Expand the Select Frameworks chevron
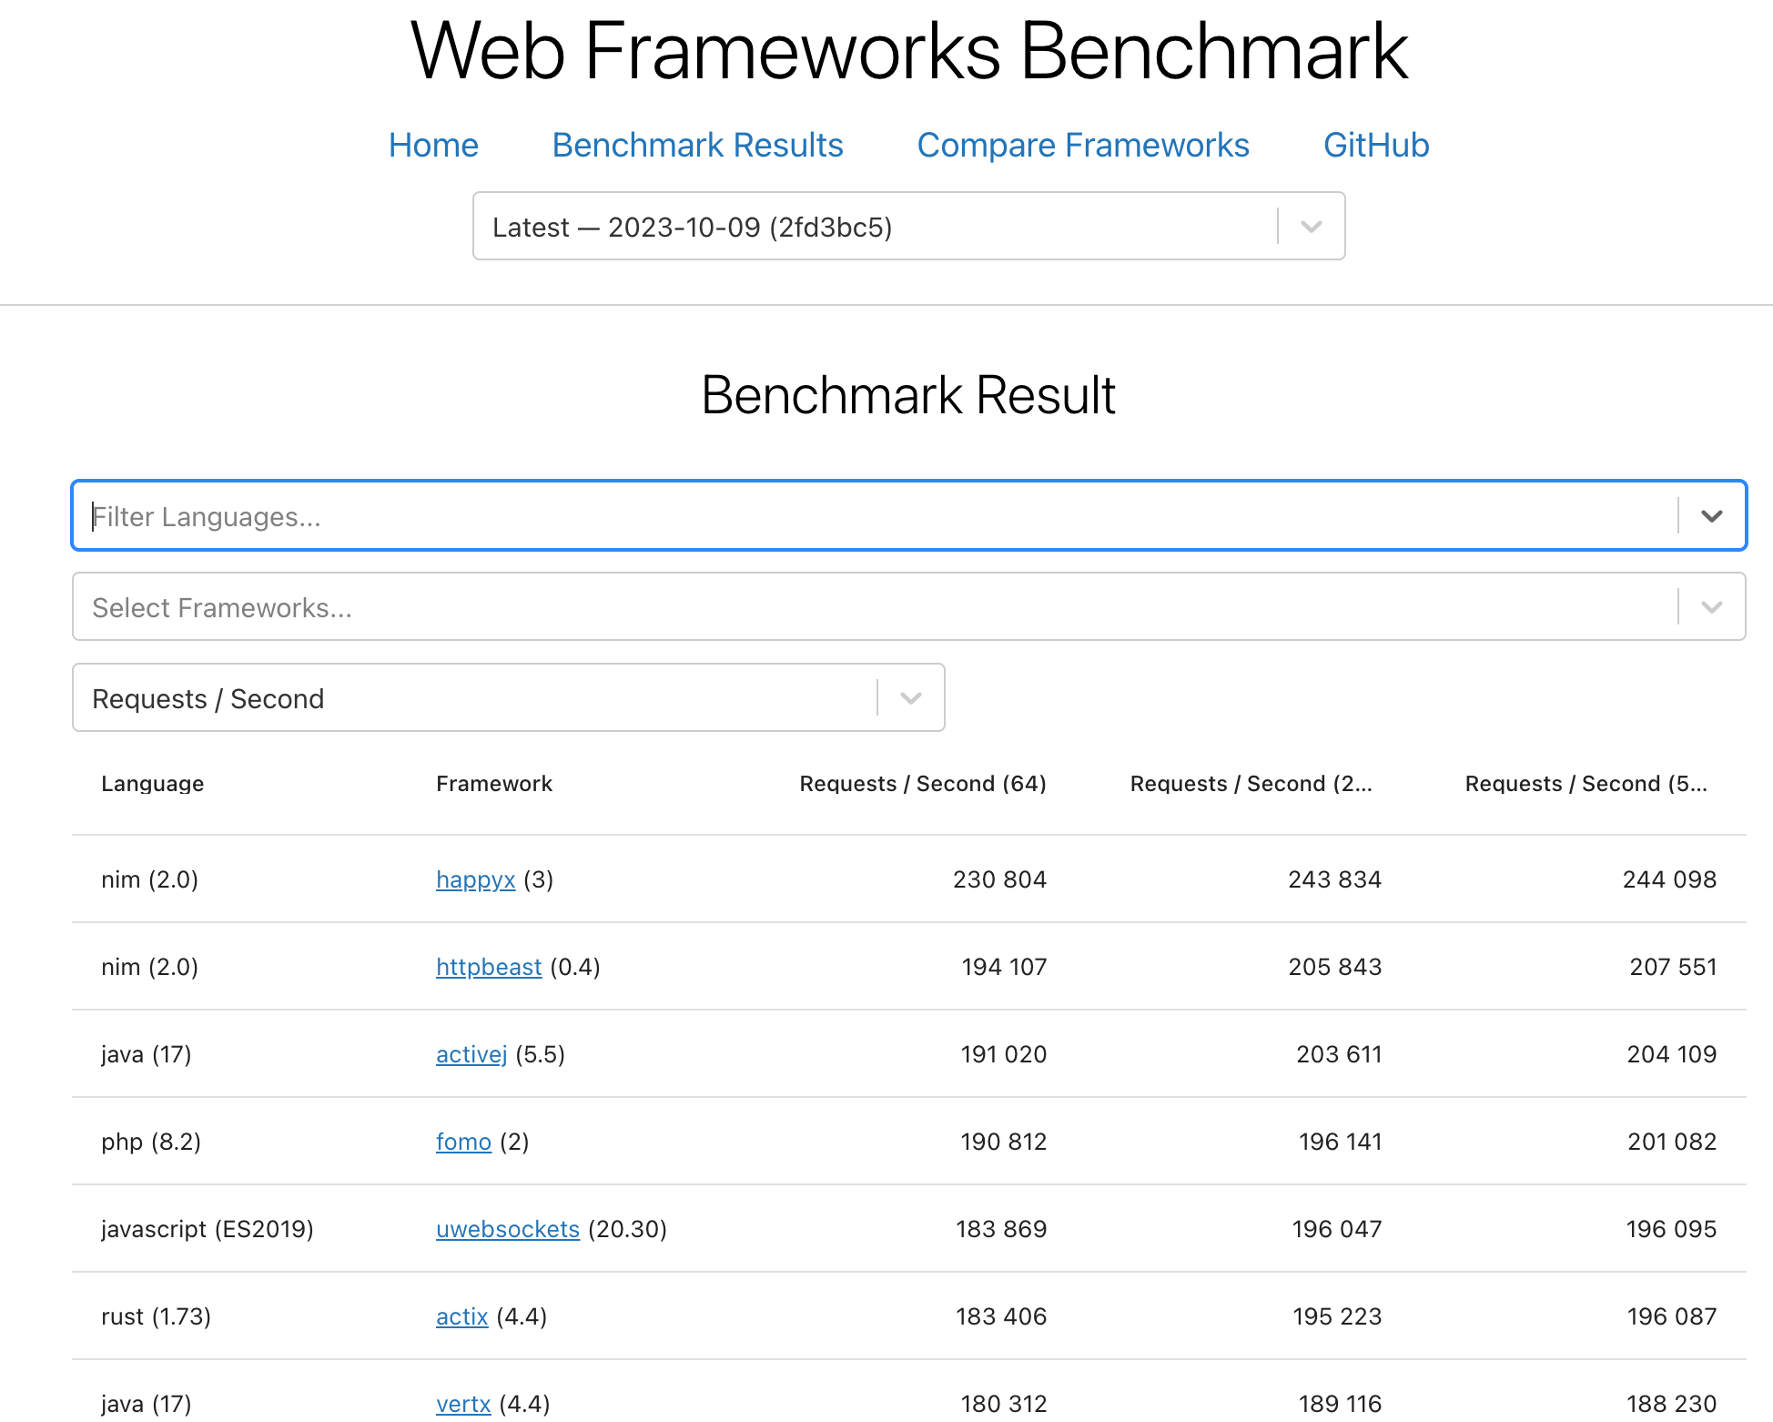Screen dimensions: 1773x1422 pos(1711,607)
